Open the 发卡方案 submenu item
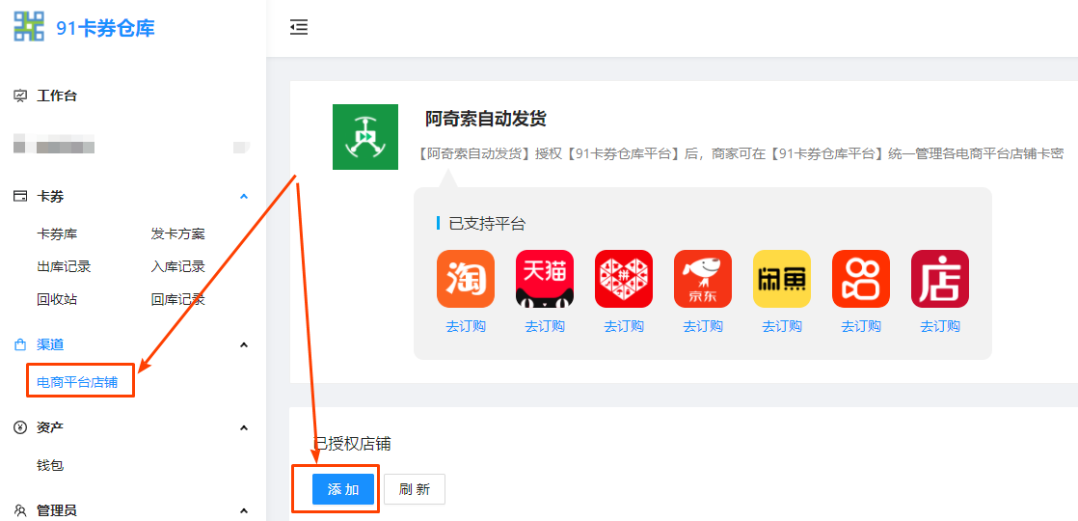The image size is (1078, 521). coord(178,234)
